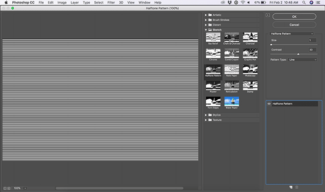Click the volume icon in menu bar
The height and width of the screenshot is (192, 325).
coord(249,2)
